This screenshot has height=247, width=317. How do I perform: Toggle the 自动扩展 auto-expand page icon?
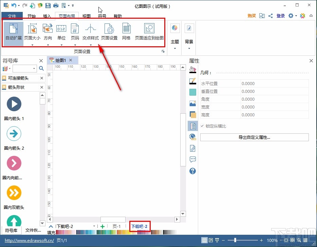13,32
